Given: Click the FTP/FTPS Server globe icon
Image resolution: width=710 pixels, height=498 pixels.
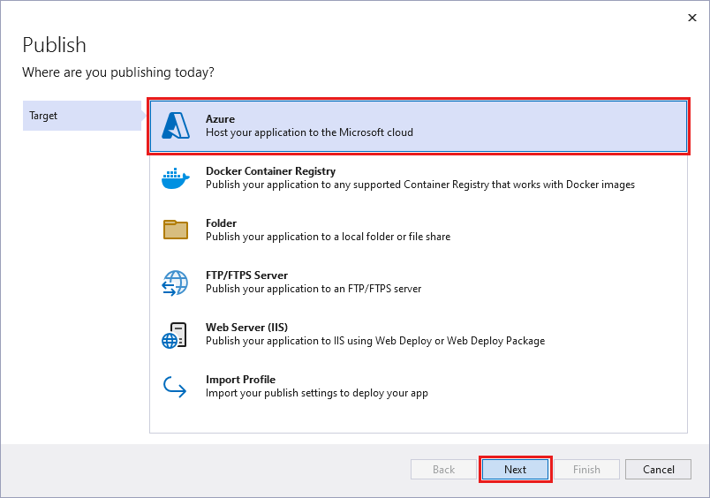Looking at the screenshot, I should point(176,283).
